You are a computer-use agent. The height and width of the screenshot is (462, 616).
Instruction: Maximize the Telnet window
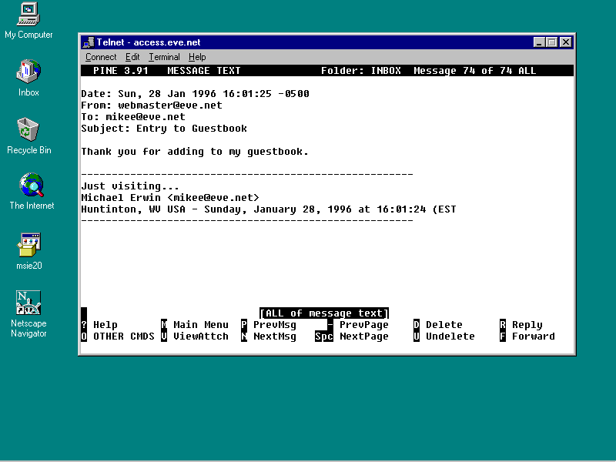tap(552, 42)
